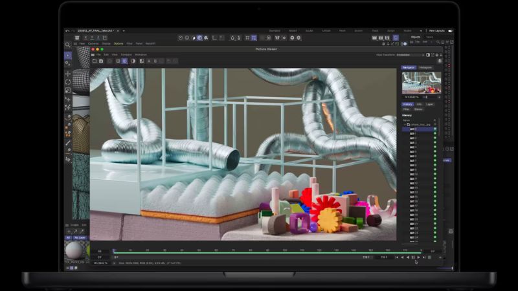Toggle green status dot of first history frame
Screen dimensions: 518x291
pyautogui.click(x=435, y=129)
